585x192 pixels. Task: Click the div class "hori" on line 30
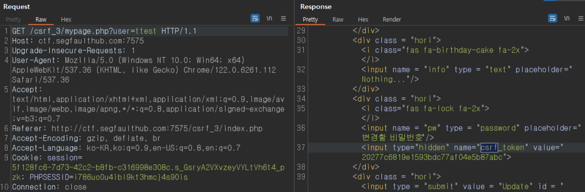pyautogui.click(x=397, y=40)
